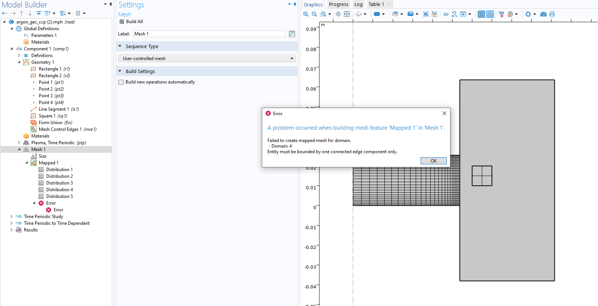The height and width of the screenshot is (306, 598).
Task: Click the Zoom Extents icon
Action: [x=347, y=14]
